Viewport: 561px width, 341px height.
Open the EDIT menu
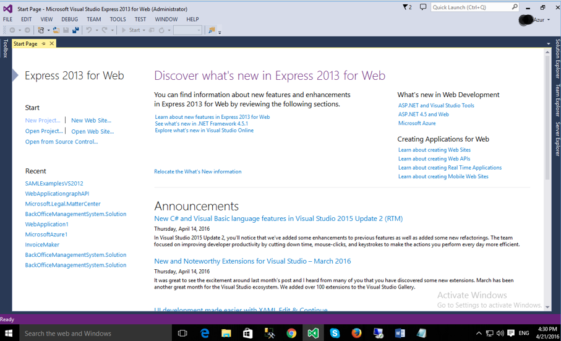27,19
